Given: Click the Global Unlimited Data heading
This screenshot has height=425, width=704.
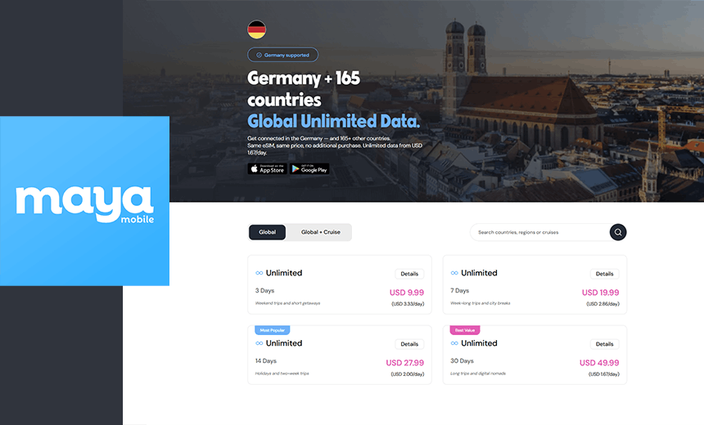Looking at the screenshot, I should click(334, 121).
